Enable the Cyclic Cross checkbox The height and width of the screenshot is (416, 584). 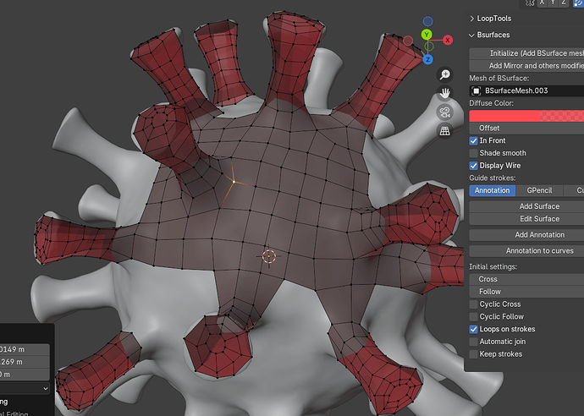473,304
